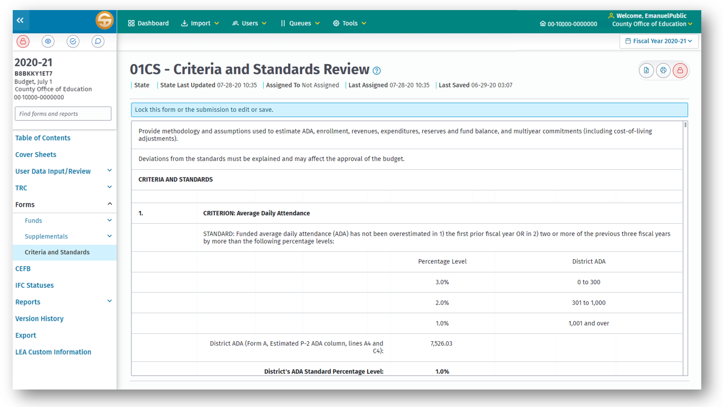Click the checkmark validation icon in the sidebar
Image resolution: width=723 pixels, height=407 pixels.
(73, 41)
